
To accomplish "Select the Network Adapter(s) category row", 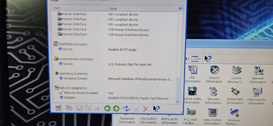I will [x=71, y=88].
